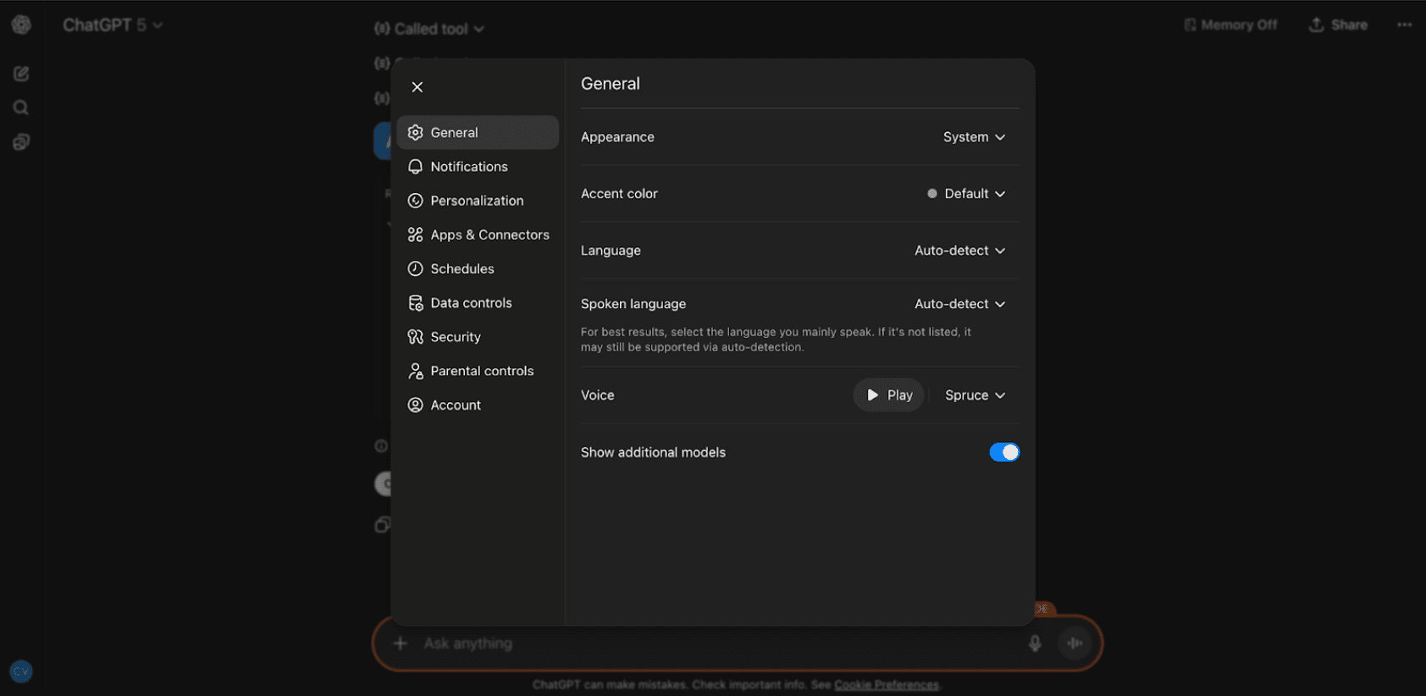The image size is (1426, 696).
Task: Start voice mode with waveform icon
Action: (x=1075, y=644)
